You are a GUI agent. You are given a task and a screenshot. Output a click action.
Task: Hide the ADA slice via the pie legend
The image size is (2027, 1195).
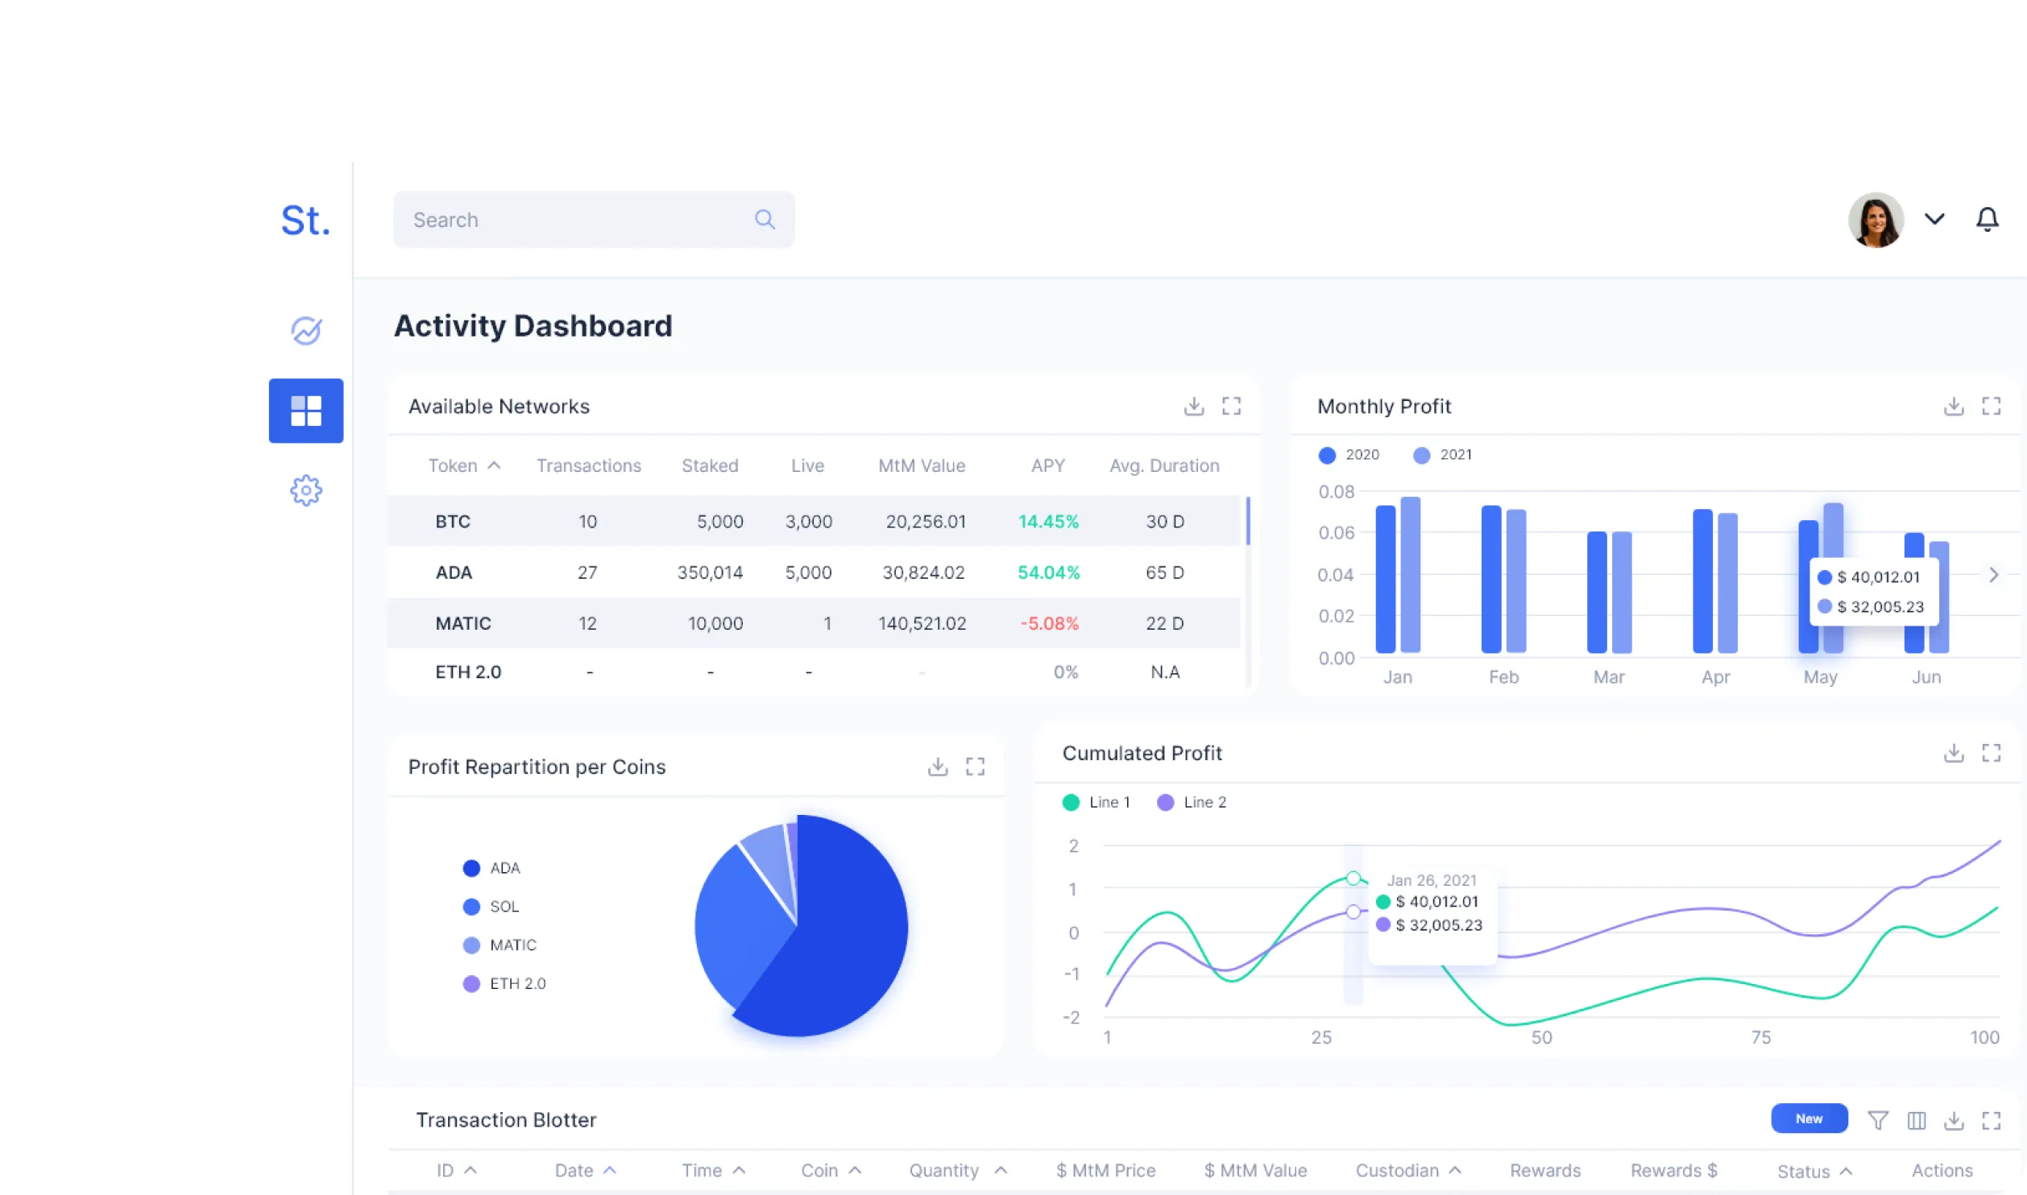tap(491, 867)
